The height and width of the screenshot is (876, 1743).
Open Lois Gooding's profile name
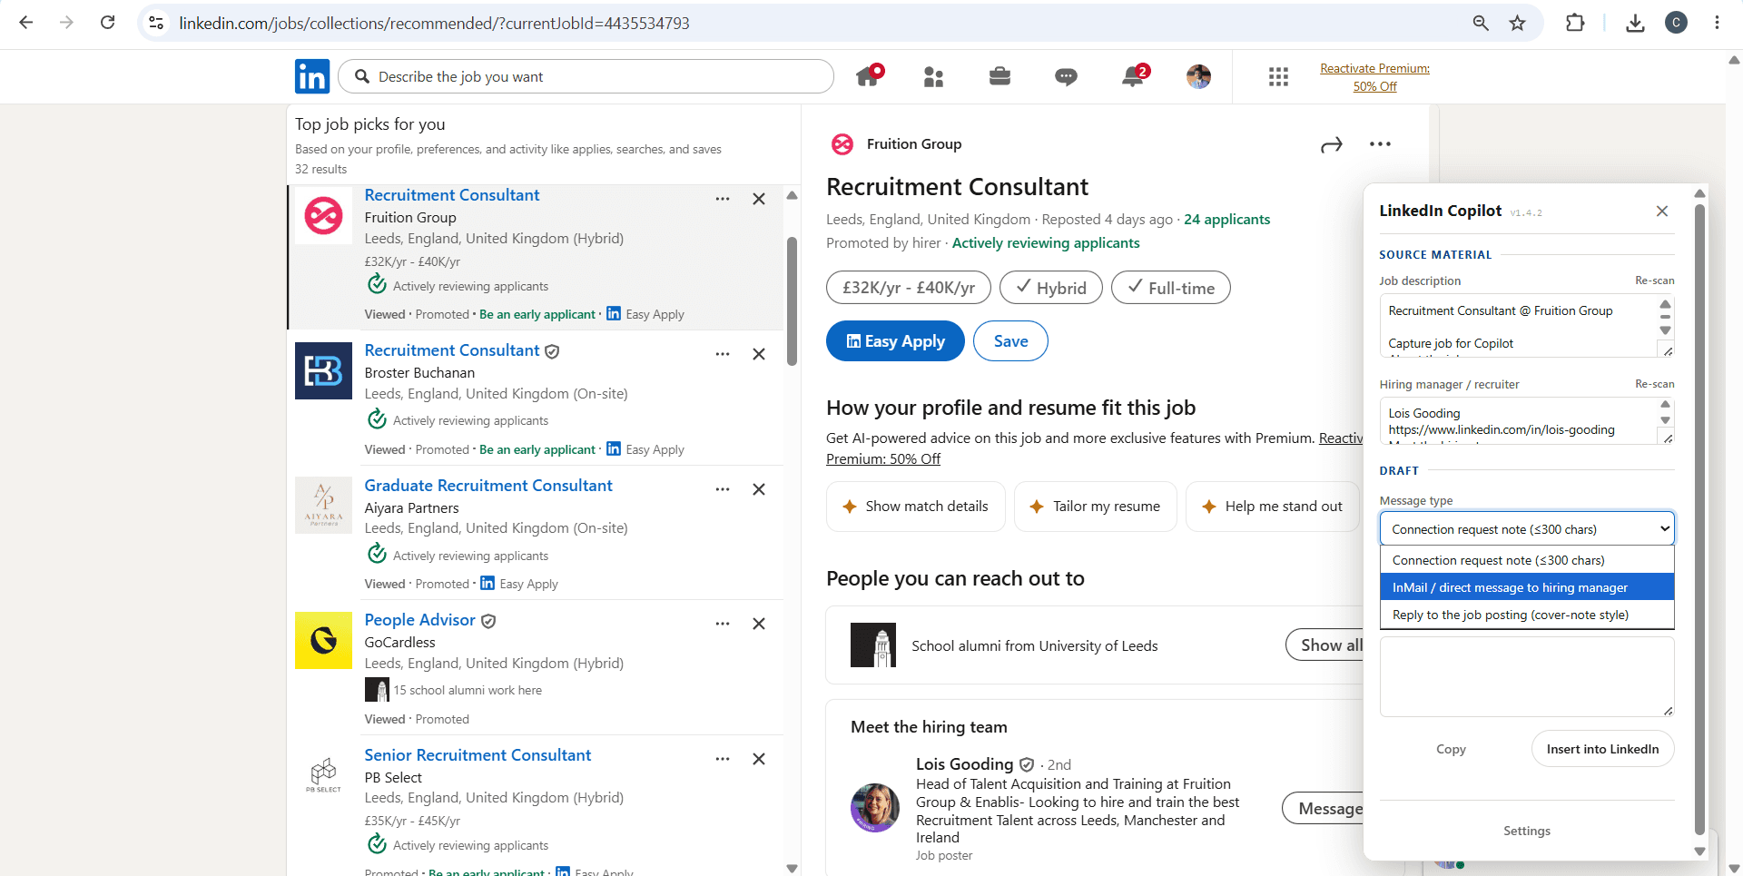point(964,764)
